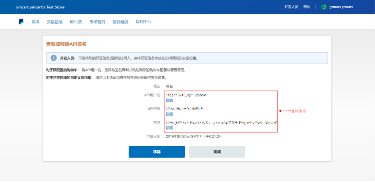This screenshot has width=375, height=182.
Task: Click the 完成 button
Action: click(217, 152)
